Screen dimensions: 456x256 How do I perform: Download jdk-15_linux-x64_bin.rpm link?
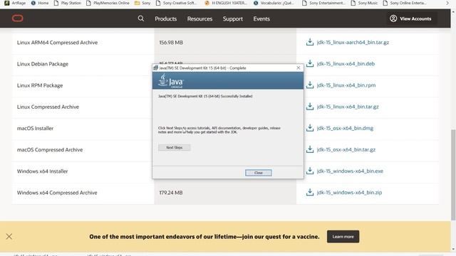coord(346,85)
